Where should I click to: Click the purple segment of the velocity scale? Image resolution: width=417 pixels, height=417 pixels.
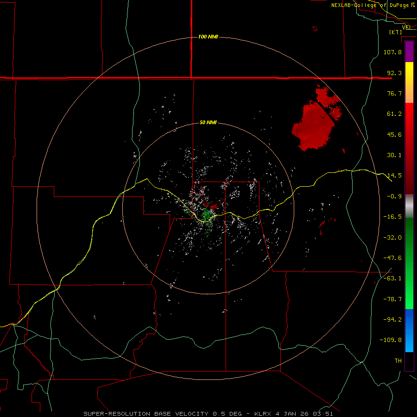(x=409, y=52)
